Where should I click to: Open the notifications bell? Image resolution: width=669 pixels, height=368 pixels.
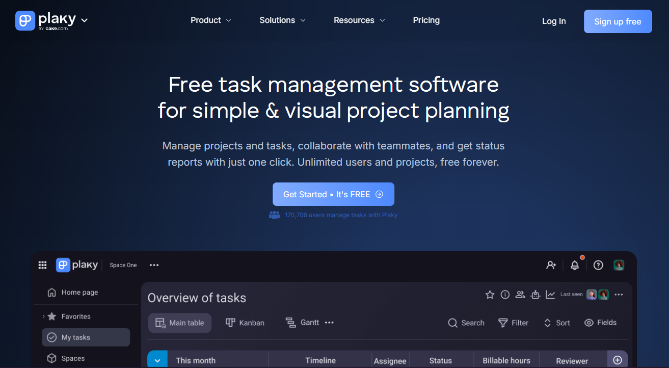(x=575, y=265)
